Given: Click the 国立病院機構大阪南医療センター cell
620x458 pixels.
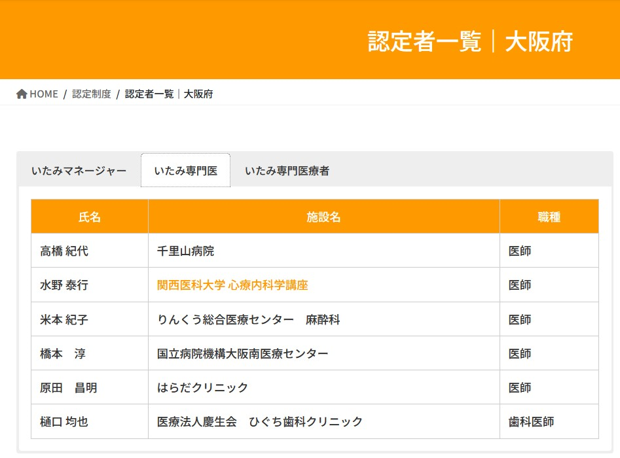Looking at the screenshot, I should coord(324,353).
